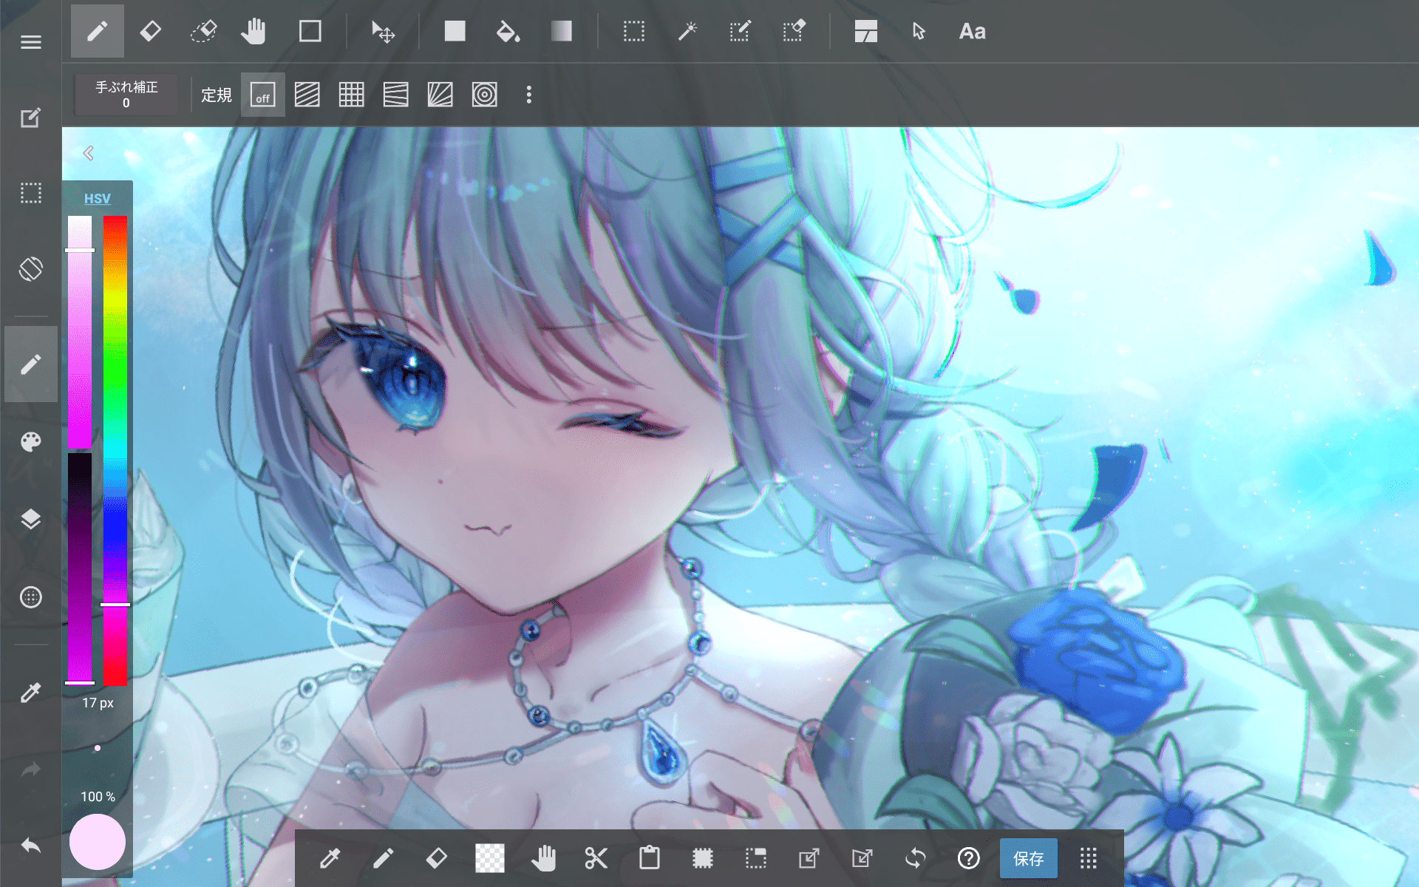Choose the Gradient tool
Viewport: 1419px width, 887px height.
tap(561, 31)
